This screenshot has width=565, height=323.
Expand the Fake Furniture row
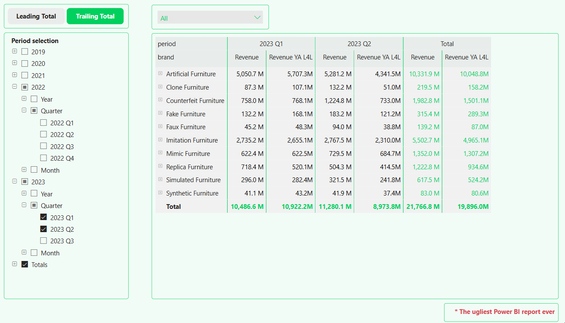(161, 114)
